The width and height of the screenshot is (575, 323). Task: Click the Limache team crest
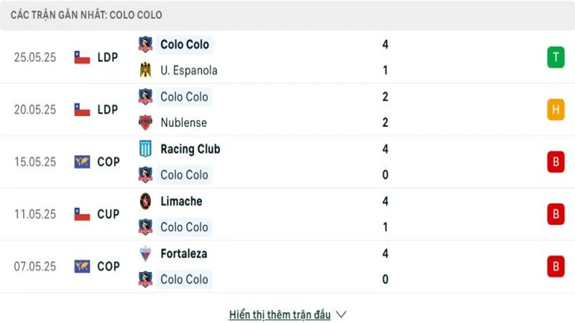pos(145,201)
